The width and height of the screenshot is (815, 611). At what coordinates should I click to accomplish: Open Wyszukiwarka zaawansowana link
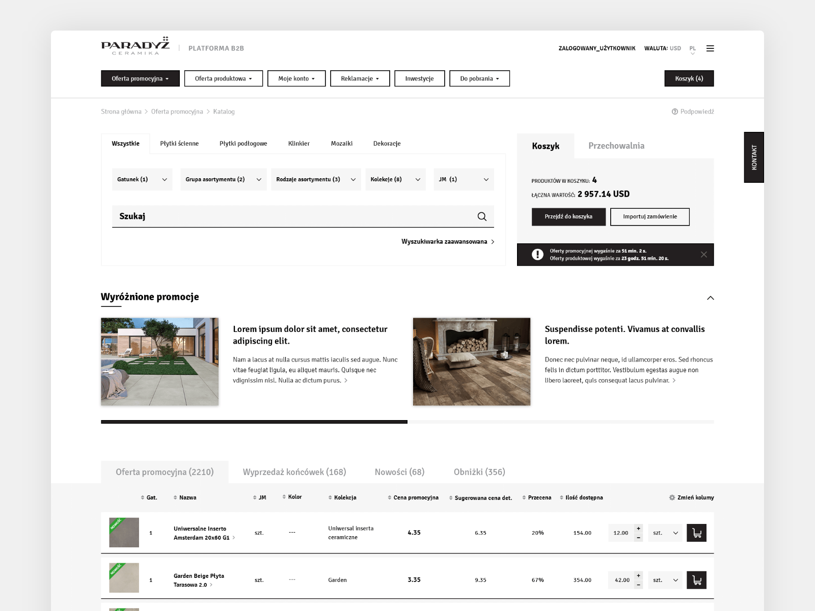[448, 242]
